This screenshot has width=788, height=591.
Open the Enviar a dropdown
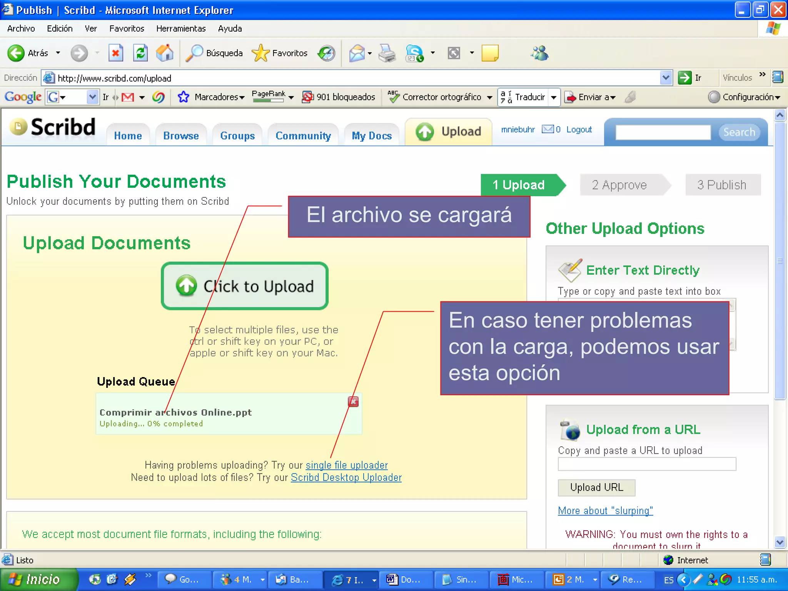tap(590, 97)
